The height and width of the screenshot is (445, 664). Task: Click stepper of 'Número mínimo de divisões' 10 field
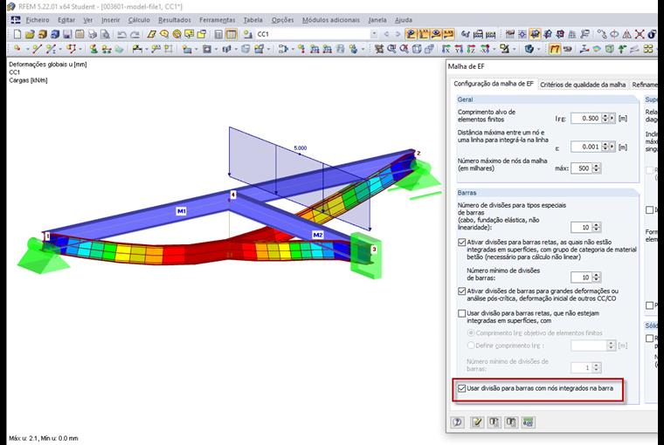tap(597, 277)
